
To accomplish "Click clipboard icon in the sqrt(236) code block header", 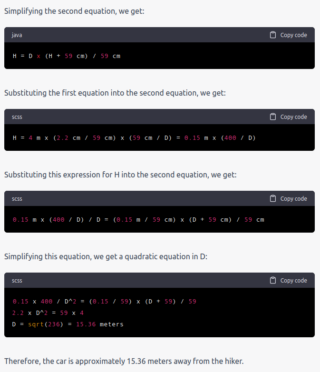I will [273, 280].
